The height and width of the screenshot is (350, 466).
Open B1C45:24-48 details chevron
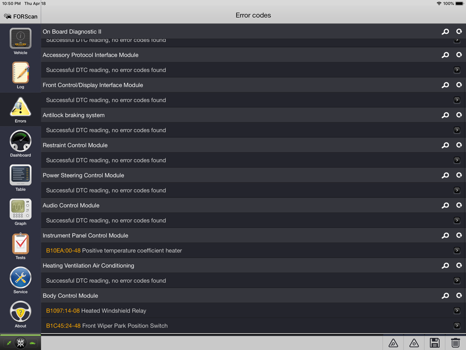(x=457, y=325)
